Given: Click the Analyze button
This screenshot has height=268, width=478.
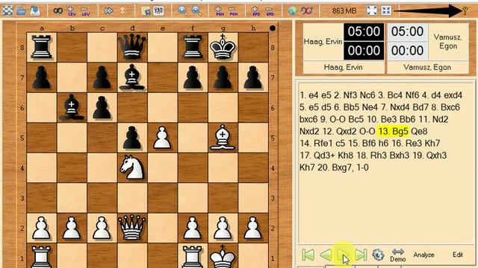Looking at the screenshot, I should point(423,255).
